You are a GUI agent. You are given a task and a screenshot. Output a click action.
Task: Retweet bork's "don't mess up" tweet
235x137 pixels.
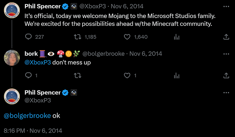point(78,75)
